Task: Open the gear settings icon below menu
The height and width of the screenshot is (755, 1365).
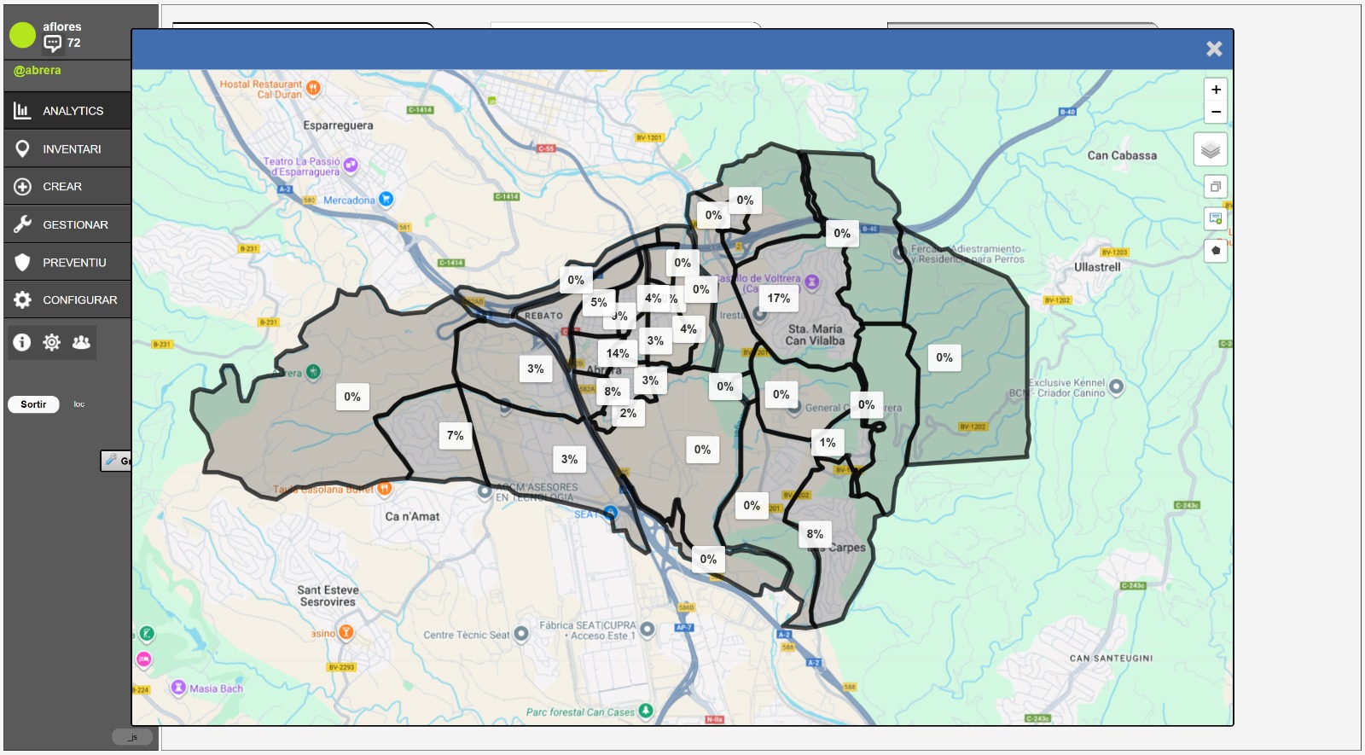Action: pos(52,342)
